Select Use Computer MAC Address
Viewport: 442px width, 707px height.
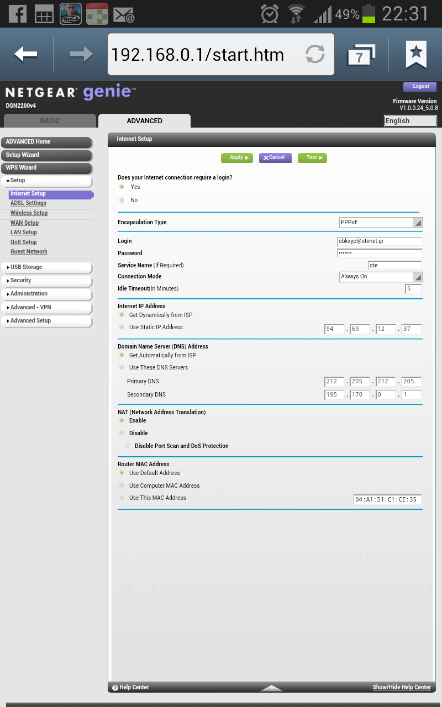tap(122, 486)
